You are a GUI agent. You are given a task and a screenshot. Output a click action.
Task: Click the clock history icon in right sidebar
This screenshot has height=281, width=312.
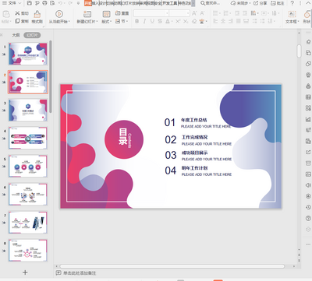pos(308,207)
